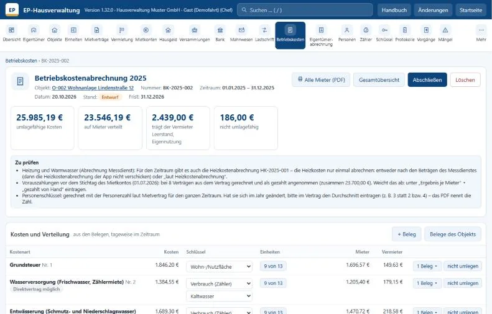Image resolution: width=492 pixels, height=314 pixels.
Task: Open the Kaltwasser dropdown
Action: (219, 296)
